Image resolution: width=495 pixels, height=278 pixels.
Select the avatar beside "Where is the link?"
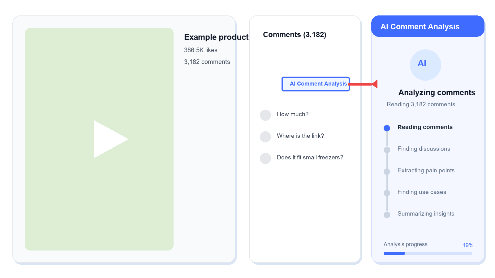tap(265, 137)
